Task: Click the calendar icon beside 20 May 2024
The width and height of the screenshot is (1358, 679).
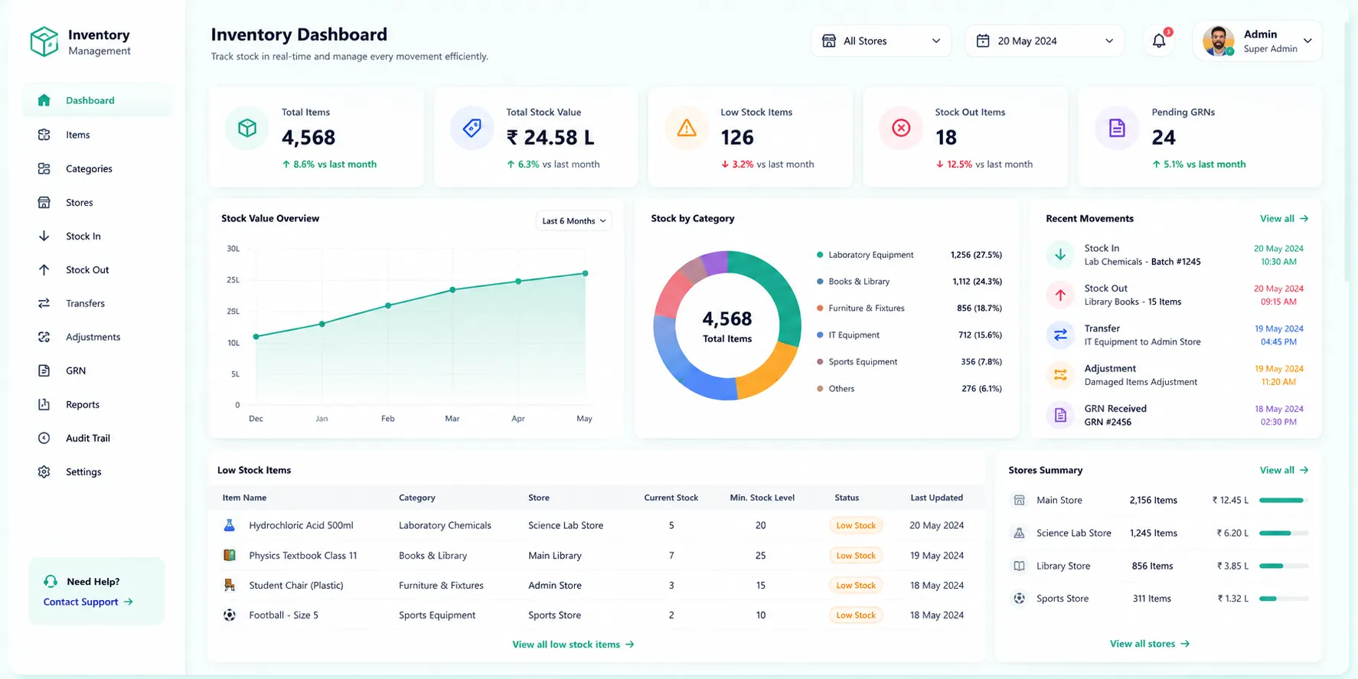Action: coord(983,41)
